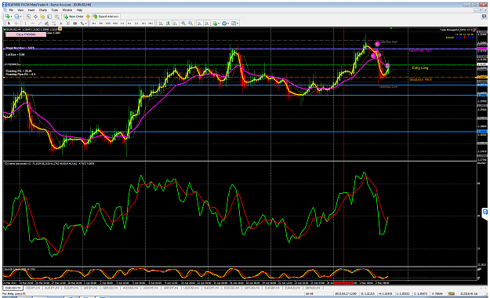Switch chart to Line Chart view
490x298 pixels.
(x=176, y=24)
